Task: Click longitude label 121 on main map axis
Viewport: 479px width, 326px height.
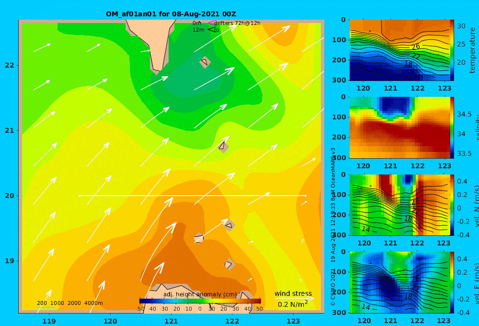Action: pos(171,321)
